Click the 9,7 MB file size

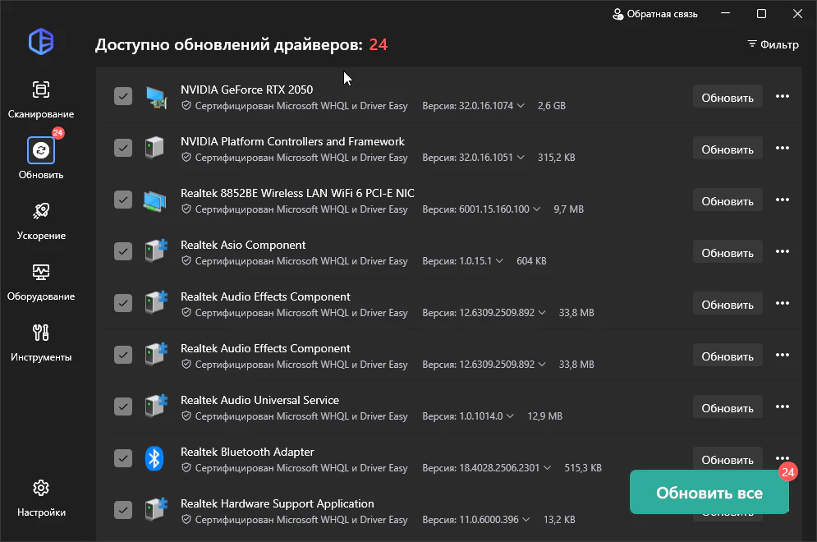(x=568, y=209)
